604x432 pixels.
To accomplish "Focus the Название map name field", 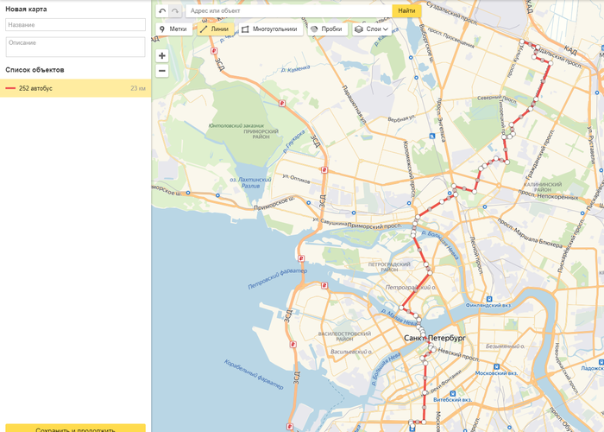I will pos(75,25).
